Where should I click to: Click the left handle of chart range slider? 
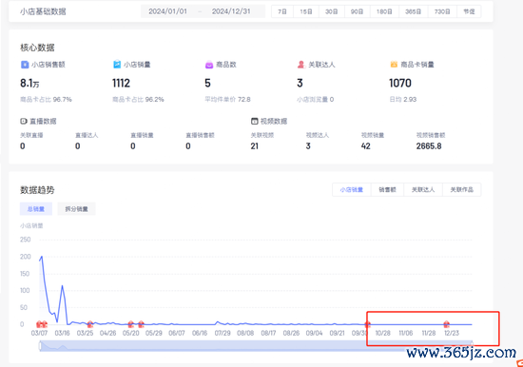(40, 346)
